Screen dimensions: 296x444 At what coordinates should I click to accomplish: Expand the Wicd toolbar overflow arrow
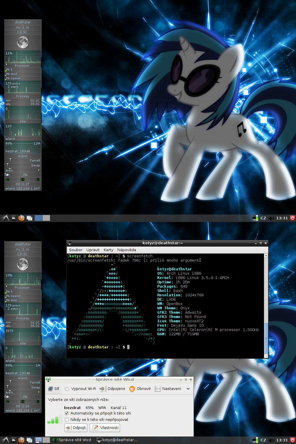point(188,389)
